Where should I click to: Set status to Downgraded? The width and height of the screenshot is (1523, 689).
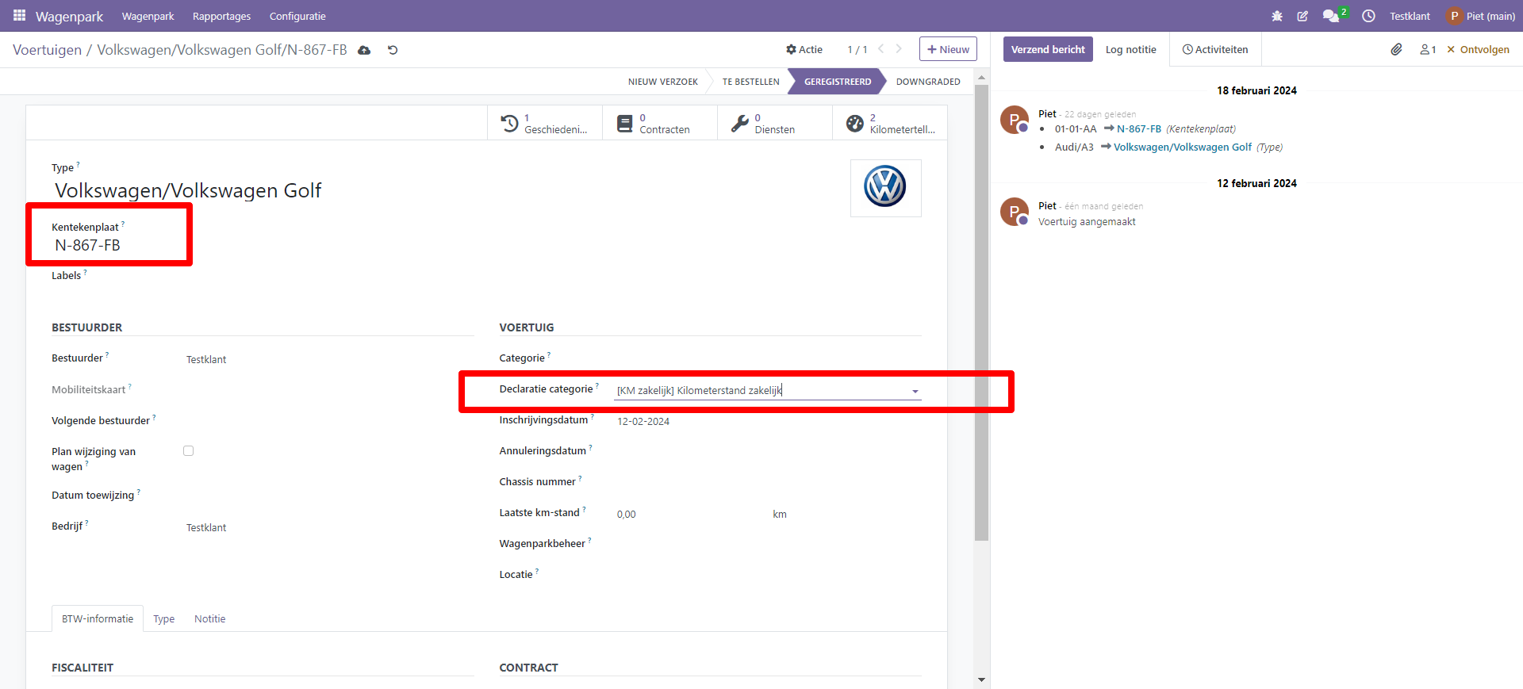tap(927, 82)
